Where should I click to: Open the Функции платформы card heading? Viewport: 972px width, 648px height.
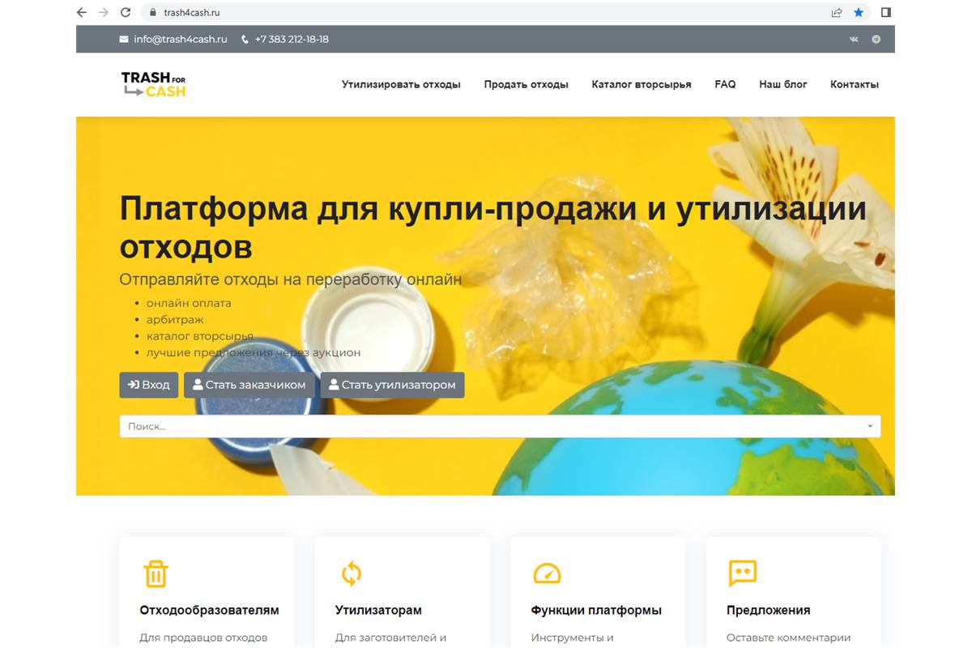[596, 610]
